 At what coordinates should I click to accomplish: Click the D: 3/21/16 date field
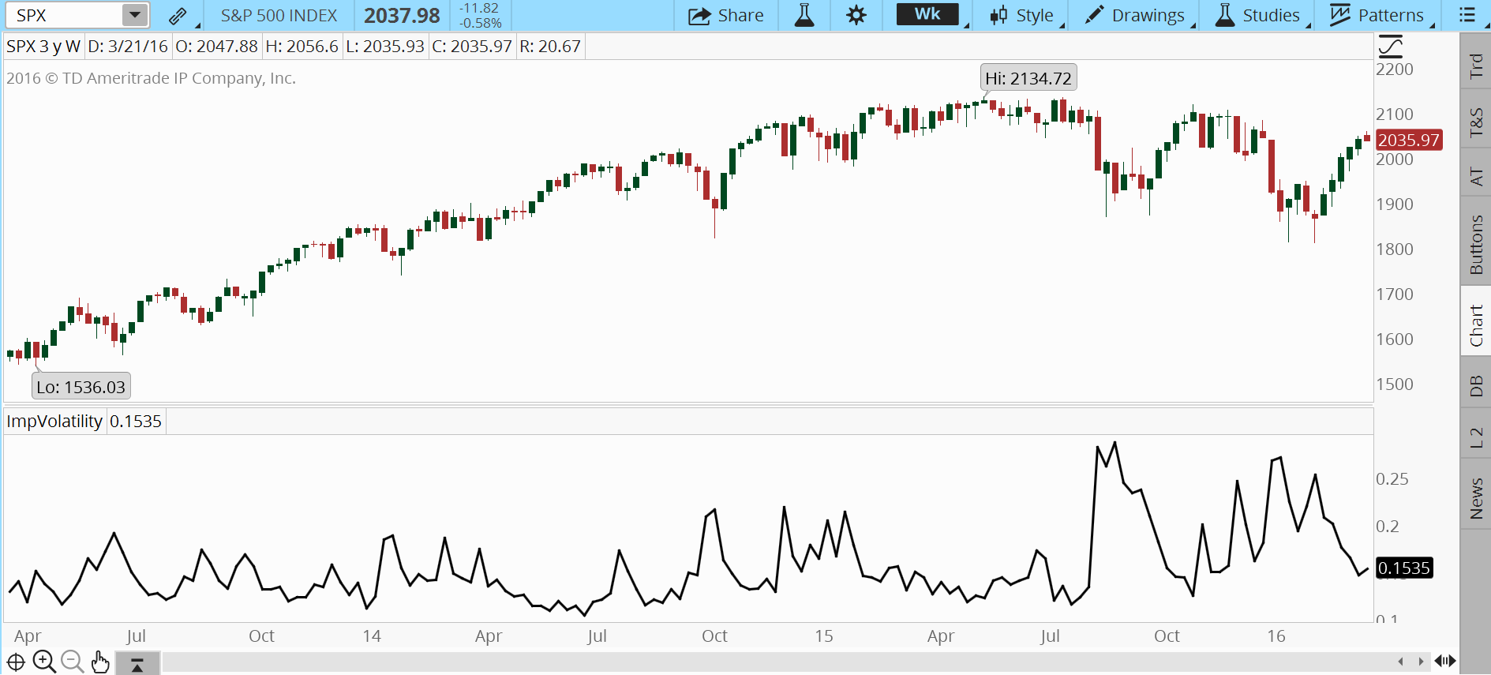tap(128, 46)
